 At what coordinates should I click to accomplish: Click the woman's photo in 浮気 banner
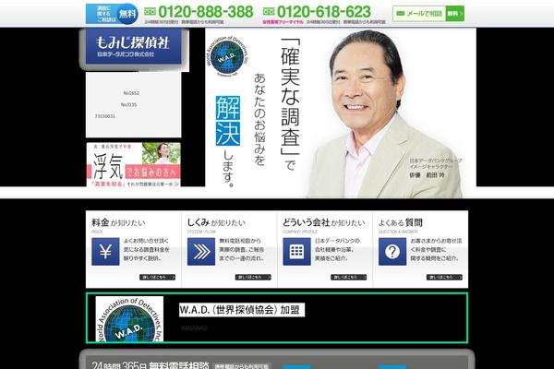(x=162, y=153)
